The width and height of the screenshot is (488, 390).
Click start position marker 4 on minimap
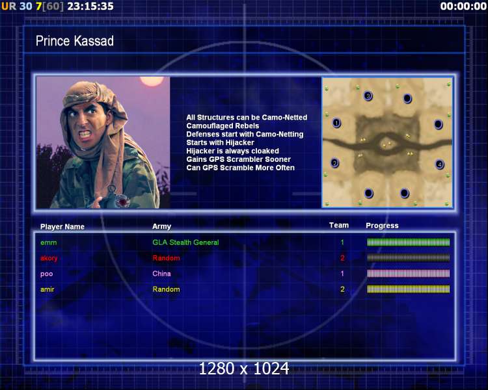(439, 164)
